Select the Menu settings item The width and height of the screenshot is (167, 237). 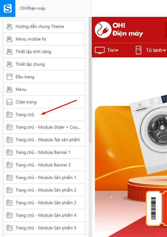[x=44, y=89]
